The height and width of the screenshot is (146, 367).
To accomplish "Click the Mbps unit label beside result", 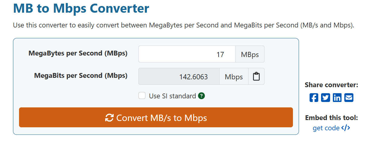I will pos(234,77).
